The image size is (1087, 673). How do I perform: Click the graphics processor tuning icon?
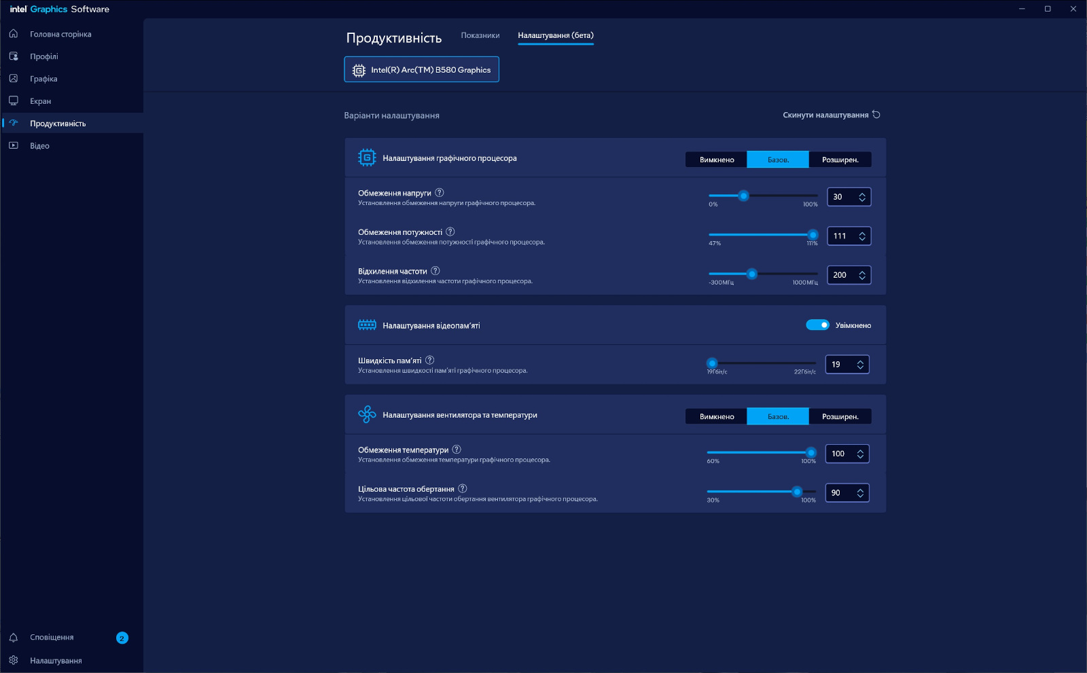coord(367,158)
